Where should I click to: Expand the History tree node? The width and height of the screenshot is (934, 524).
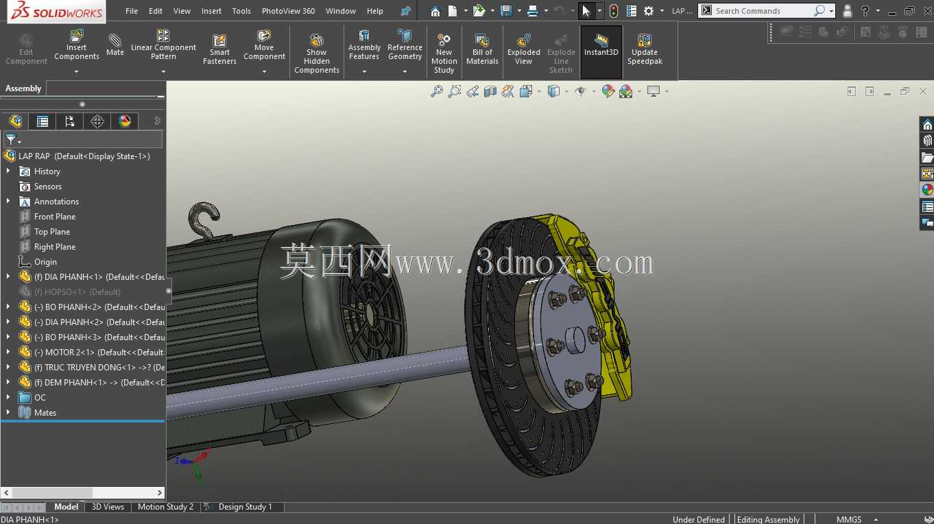pyautogui.click(x=8, y=171)
